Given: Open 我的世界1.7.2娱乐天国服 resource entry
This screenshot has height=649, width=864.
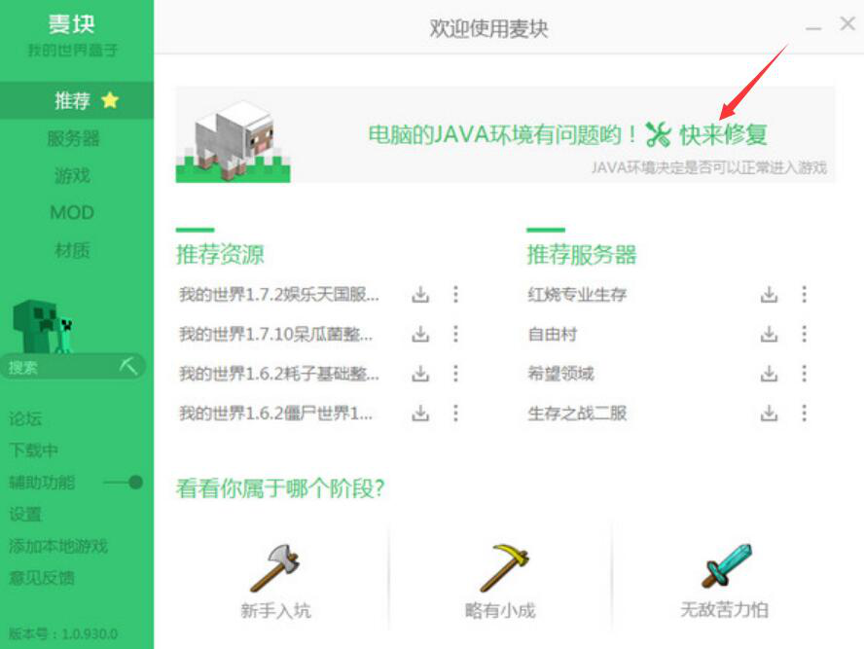Looking at the screenshot, I should point(279,294).
